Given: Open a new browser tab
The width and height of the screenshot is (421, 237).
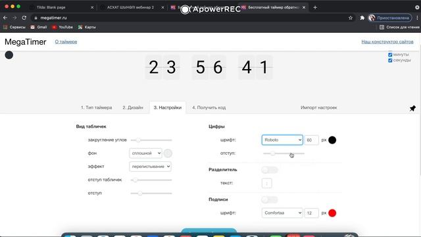Looking at the screenshot, I should click(x=315, y=7).
